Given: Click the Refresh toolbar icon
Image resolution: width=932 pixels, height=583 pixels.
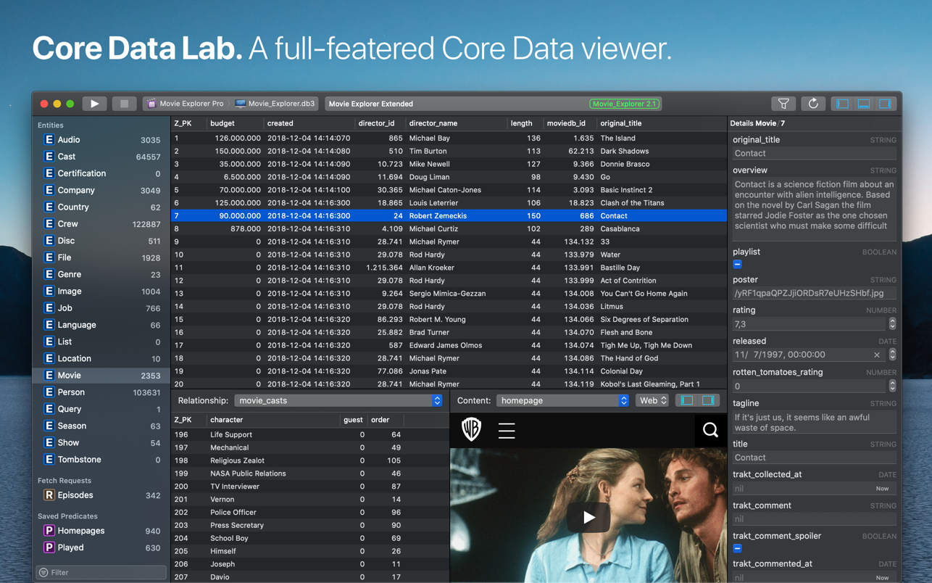Looking at the screenshot, I should (813, 104).
